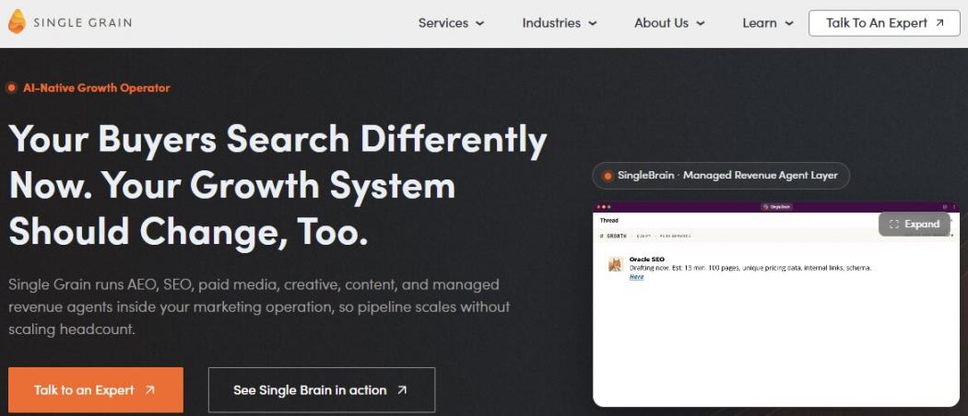Screen dimensions: 968x416
Task: Click the Single Grain flame logo
Action: (18, 22)
